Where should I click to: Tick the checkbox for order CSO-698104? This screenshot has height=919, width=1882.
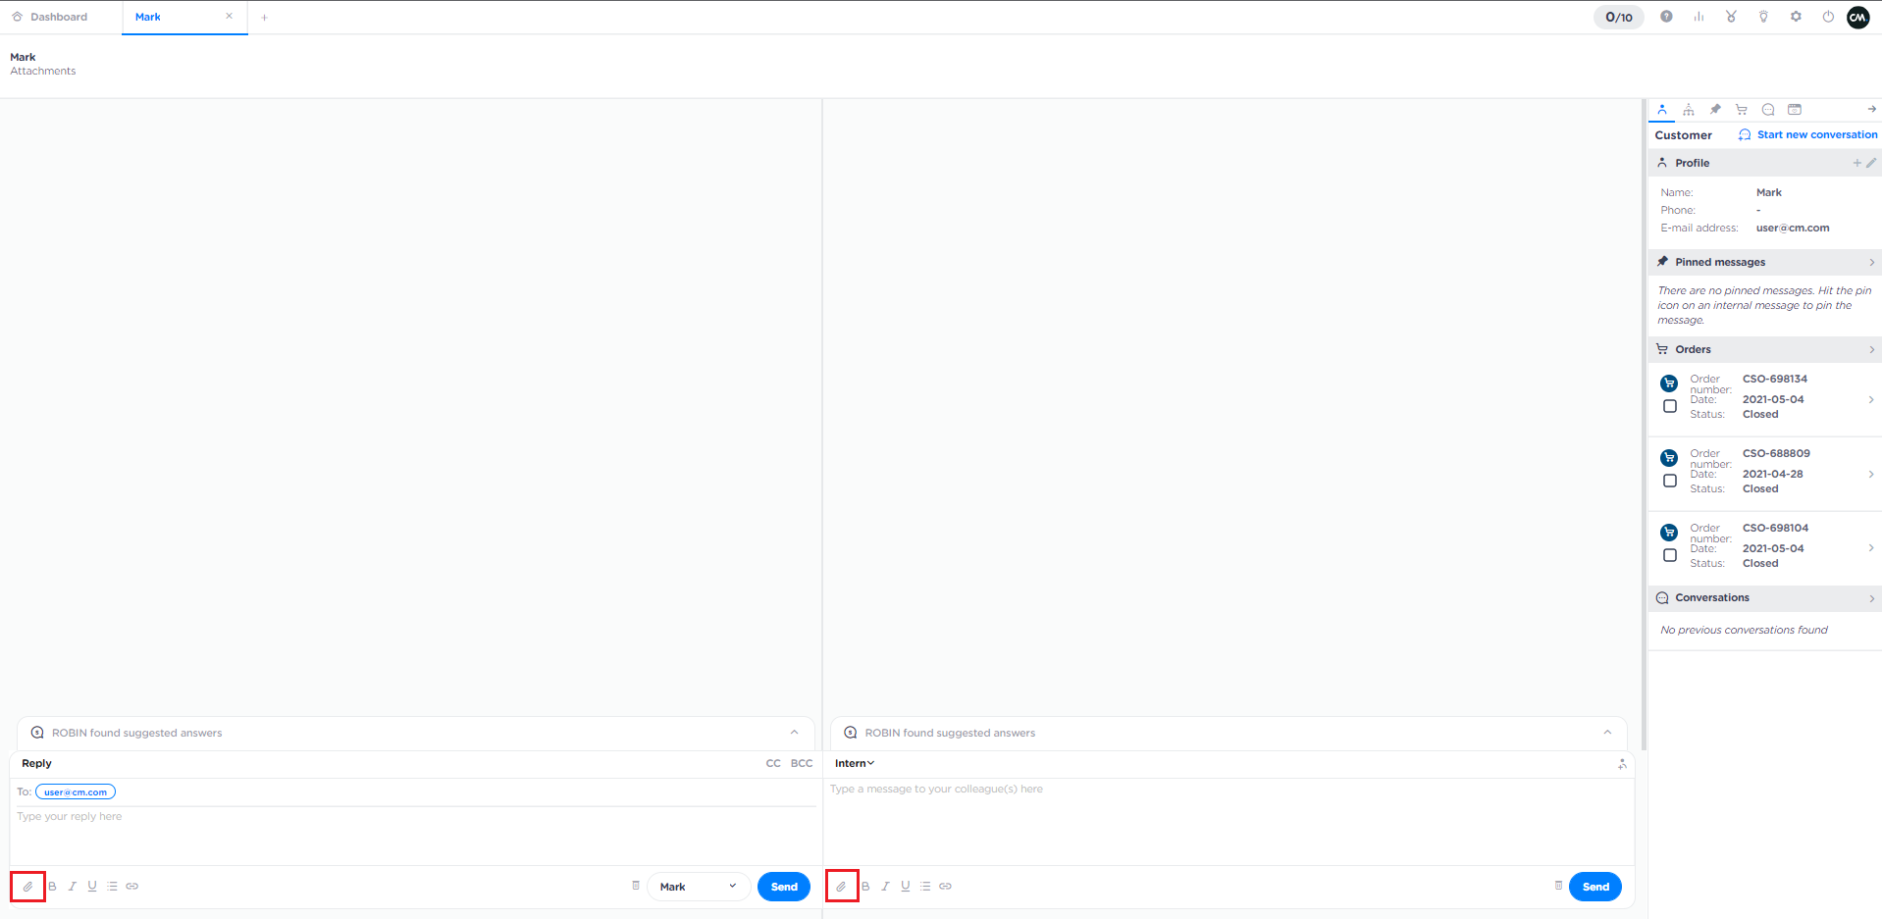tap(1669, 555)
